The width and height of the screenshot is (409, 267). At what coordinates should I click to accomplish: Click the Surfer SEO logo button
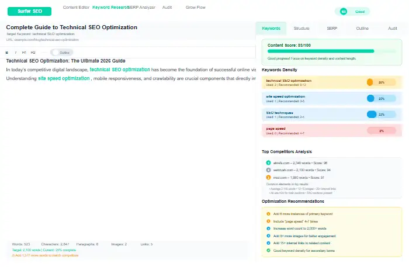[x=29, y=11]
